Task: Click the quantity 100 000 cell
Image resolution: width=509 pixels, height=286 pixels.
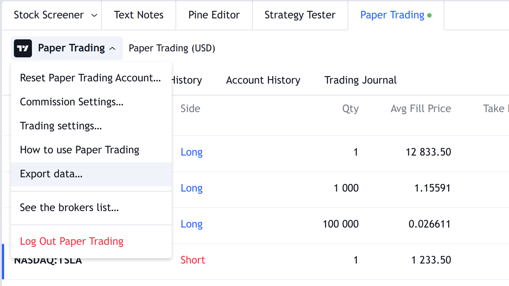Action: 340,224
